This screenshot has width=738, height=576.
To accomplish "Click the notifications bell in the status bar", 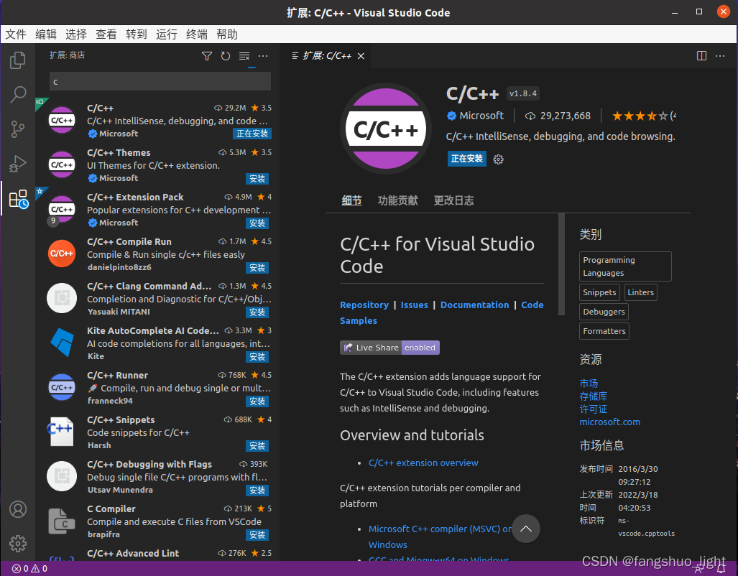I will [721, 567].
